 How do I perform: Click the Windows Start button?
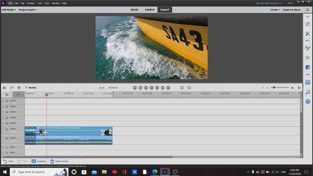5,172
